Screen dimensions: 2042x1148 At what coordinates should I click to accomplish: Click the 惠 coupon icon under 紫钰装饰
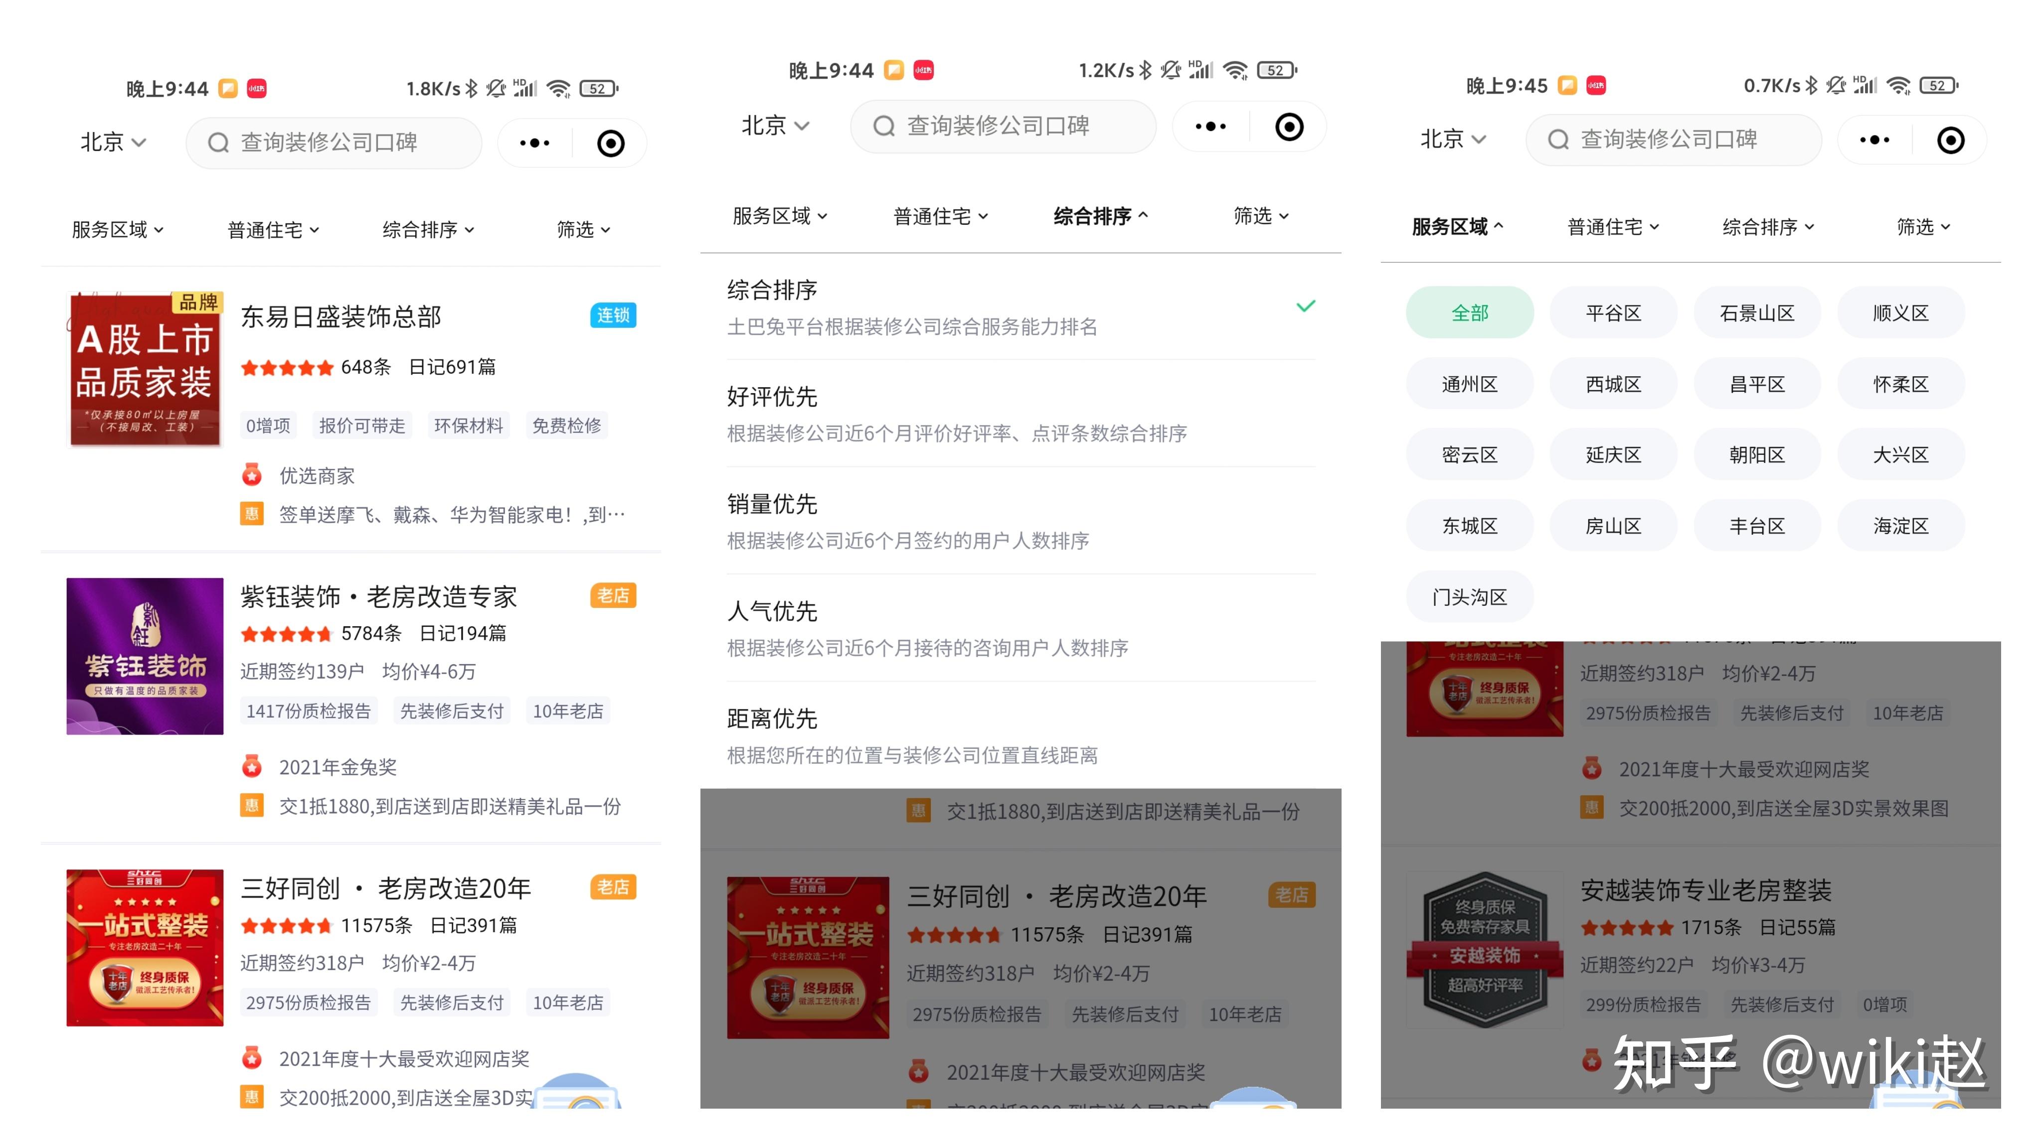coord(252,807)
